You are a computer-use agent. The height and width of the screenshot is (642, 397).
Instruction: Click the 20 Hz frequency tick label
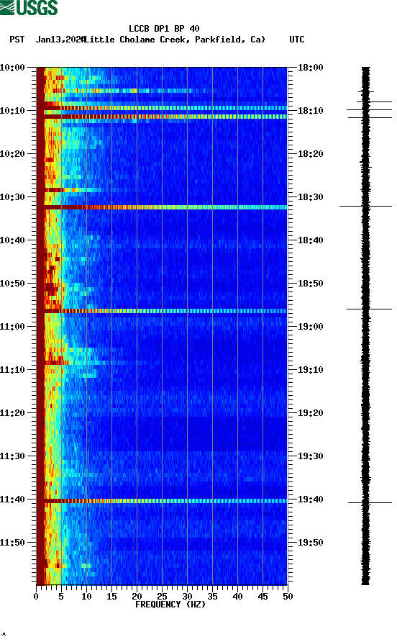137,597
